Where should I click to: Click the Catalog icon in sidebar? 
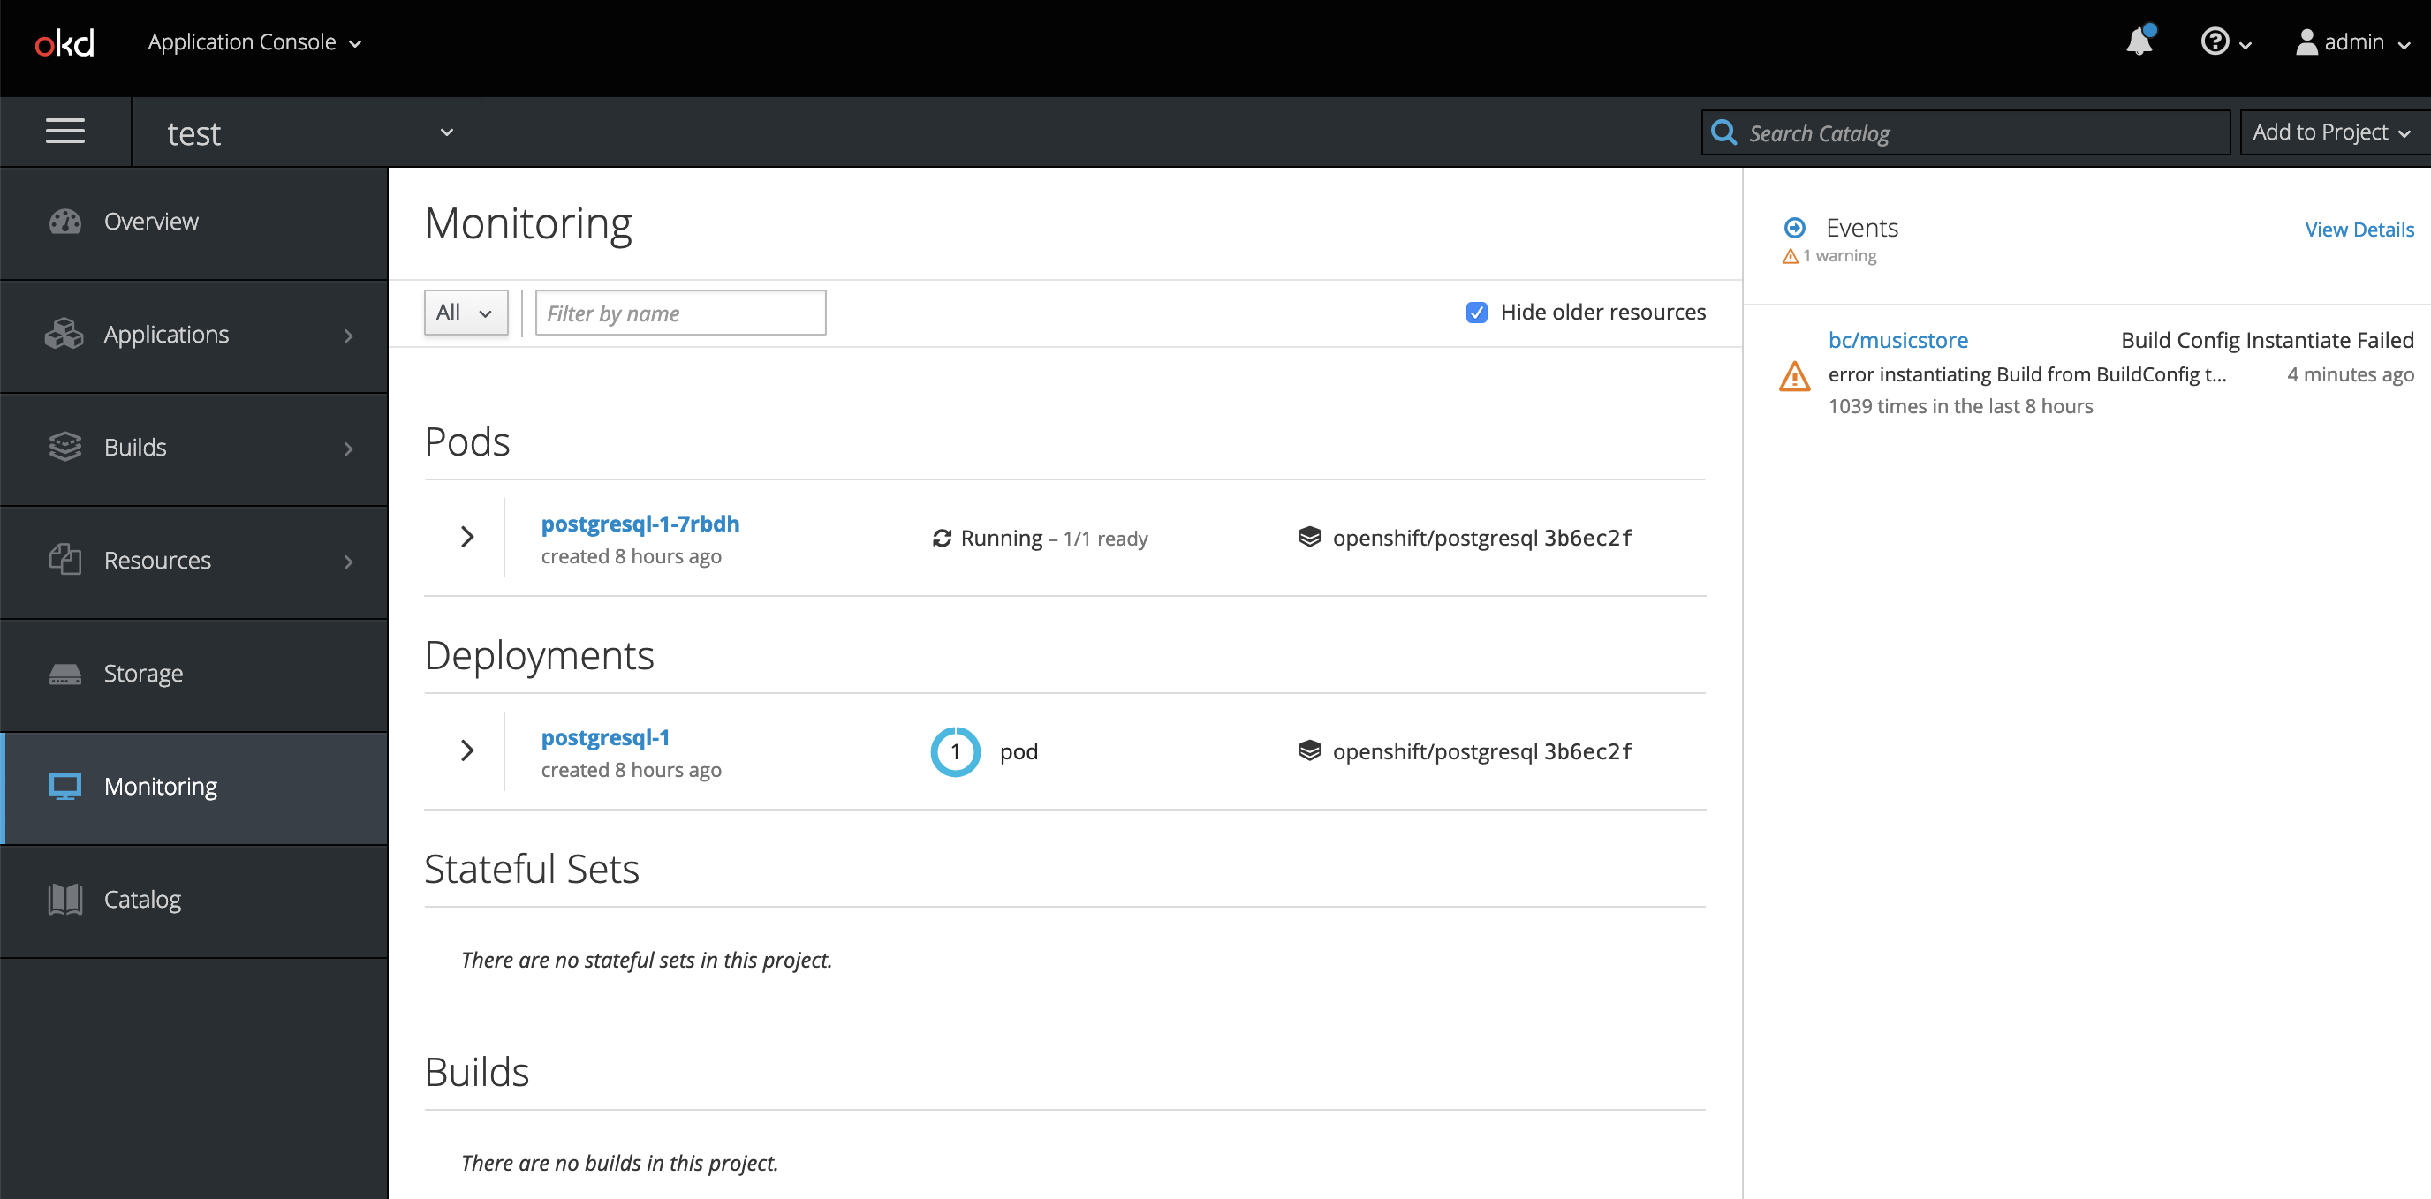point(64,899)
